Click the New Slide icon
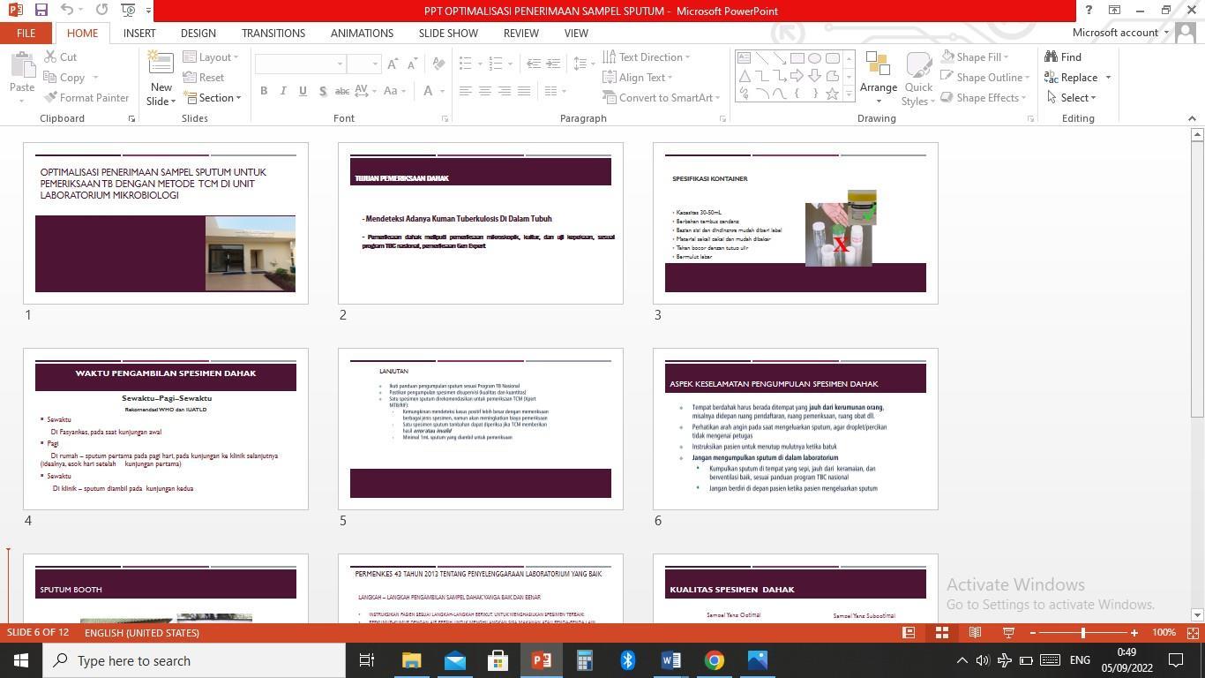1205x678 pixels. click(x=161, y=64)
